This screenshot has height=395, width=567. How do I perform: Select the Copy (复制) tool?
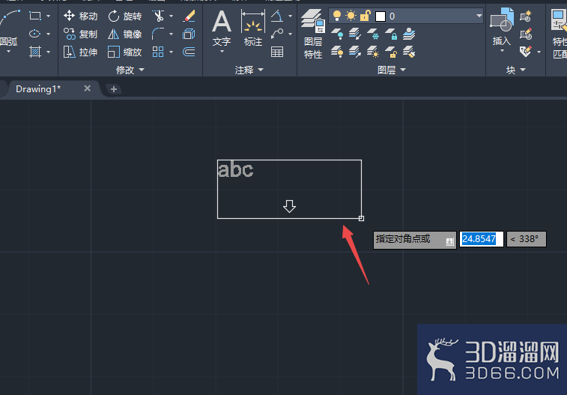click(80, 34)
